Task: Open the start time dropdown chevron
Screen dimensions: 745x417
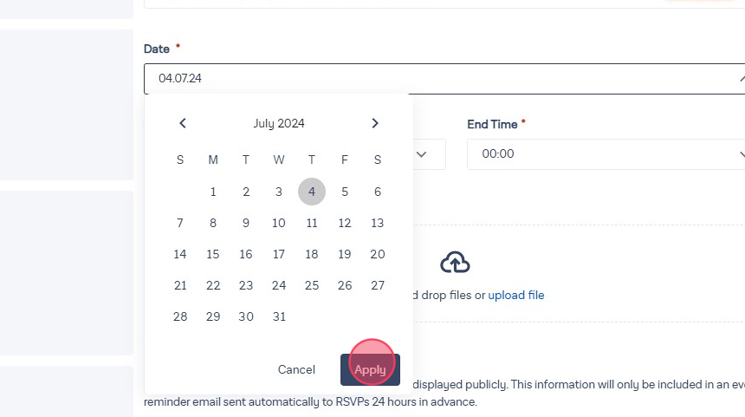Action: [422, 153]
